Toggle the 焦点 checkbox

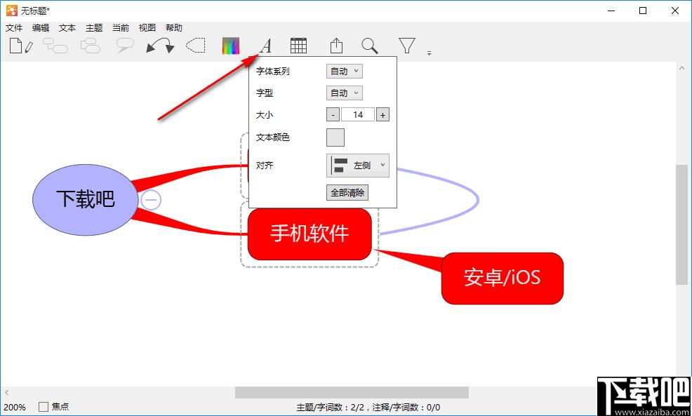coord(44,407)
